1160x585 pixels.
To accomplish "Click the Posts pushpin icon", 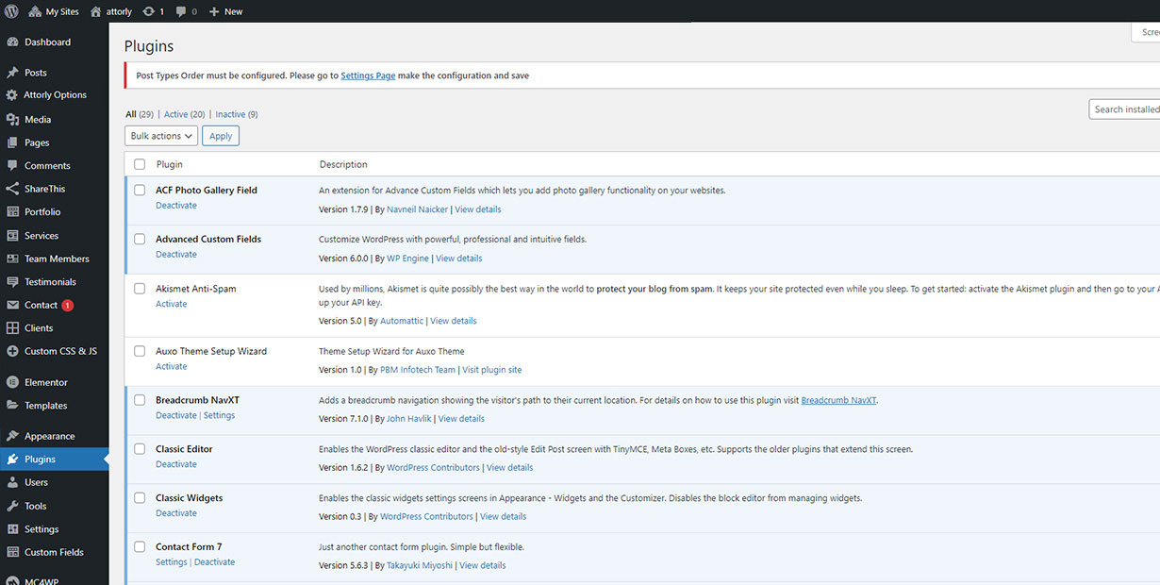I will (12, 73).
